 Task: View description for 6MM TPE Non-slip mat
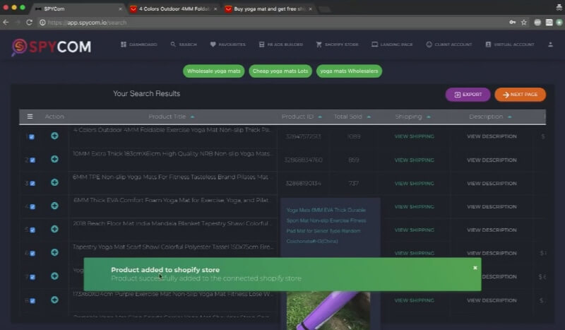coord(492,184)
